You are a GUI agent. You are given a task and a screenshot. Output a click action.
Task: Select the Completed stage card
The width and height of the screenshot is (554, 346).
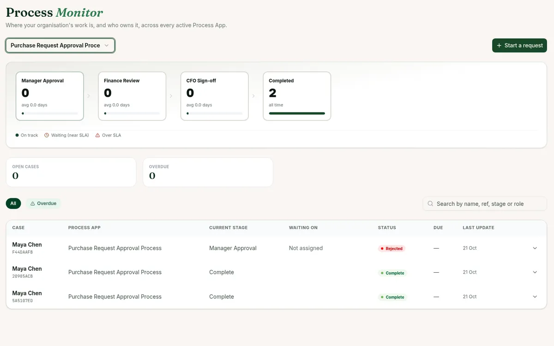pos(297,96)
